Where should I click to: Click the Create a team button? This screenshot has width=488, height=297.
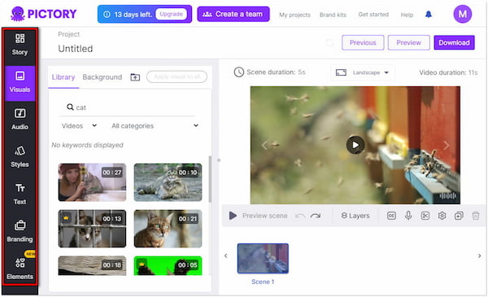pos(233,14)
